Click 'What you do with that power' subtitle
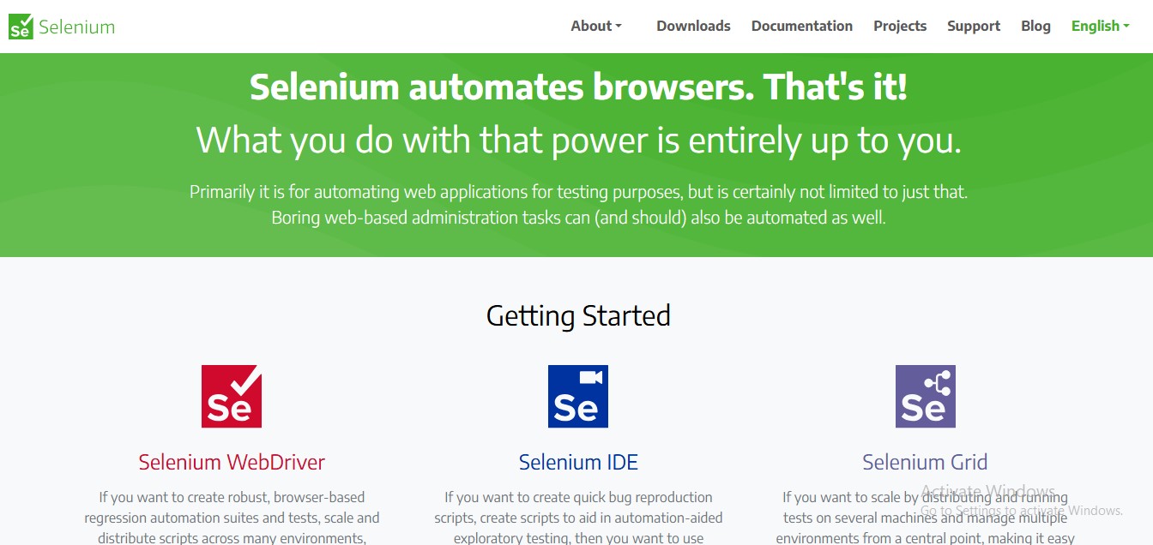 [x=578, y=140]
